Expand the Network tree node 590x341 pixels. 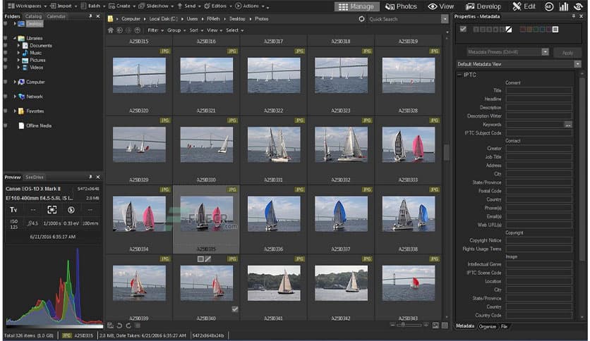pos(15,97)
